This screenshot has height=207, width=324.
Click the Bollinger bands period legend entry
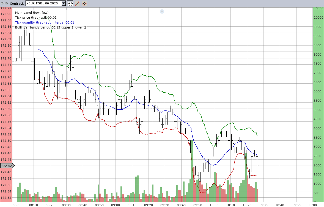50,28
